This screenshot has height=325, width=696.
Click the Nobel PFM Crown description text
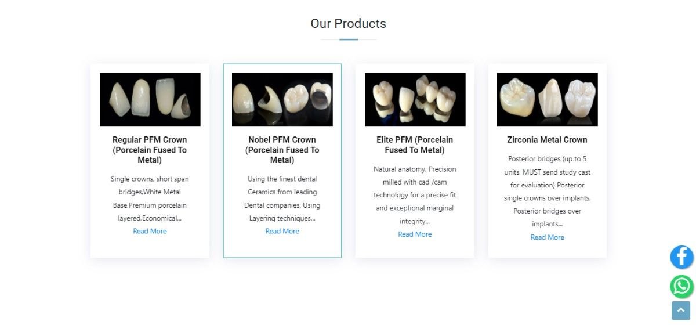[282, 199]
